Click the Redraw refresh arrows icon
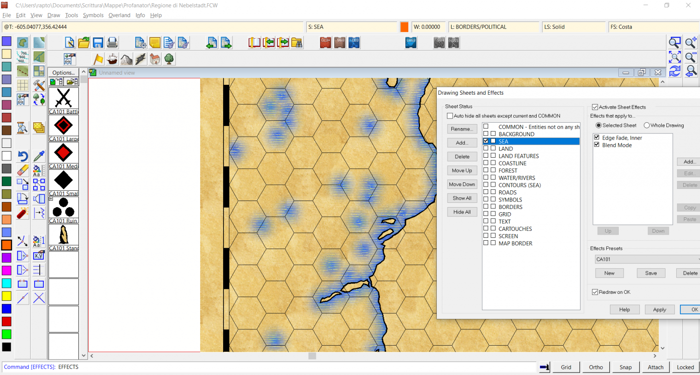This screenshot has width=700, height=375. pyautogui.click(x=675, y=71)
